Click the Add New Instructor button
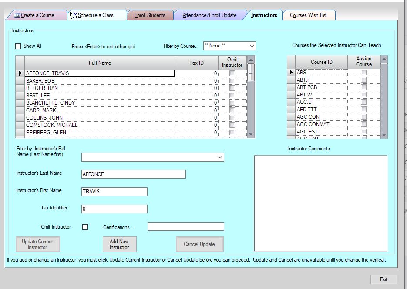The width and height of the screenshot is (407, 289). (119, 244)
